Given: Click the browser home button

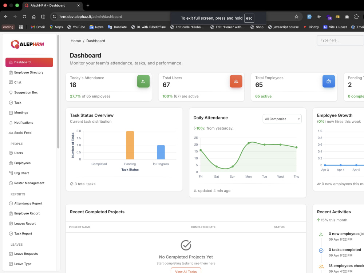Looking at the screenshot, I should [x=33, y=17].
